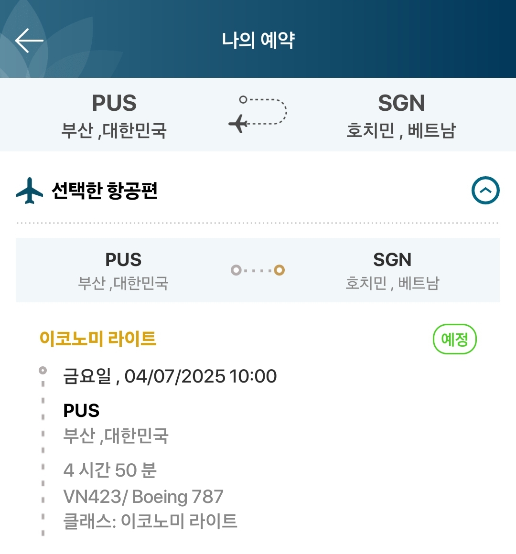This screenshot has height=554, width=516.
Task: Select the large PUS departure code in header
Action: point(114,103)
